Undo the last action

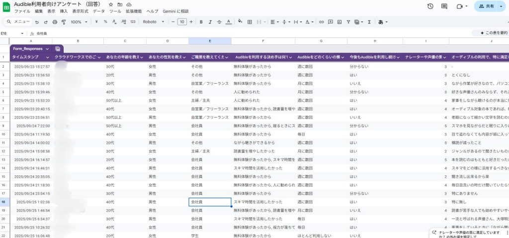(37, 22)
